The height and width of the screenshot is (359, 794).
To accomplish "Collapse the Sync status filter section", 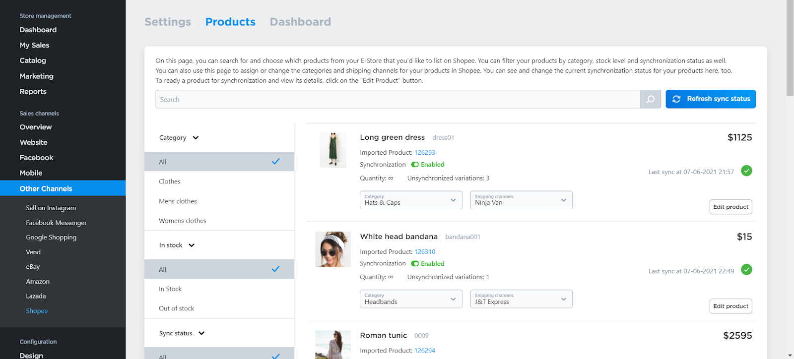I will 182,333.
